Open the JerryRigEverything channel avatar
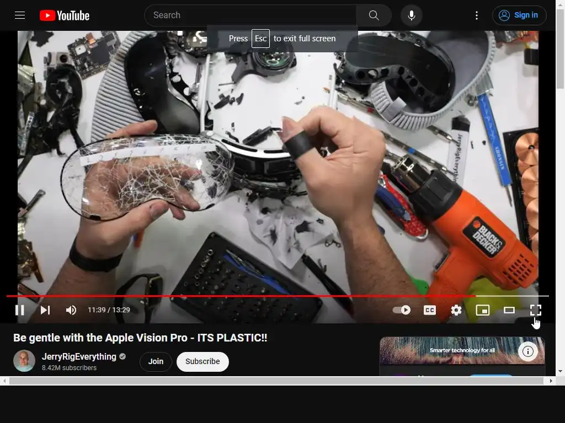The image size is (565, 423). click(x=24, y=361)
